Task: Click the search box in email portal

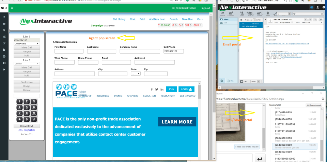Action: point(308,14)
